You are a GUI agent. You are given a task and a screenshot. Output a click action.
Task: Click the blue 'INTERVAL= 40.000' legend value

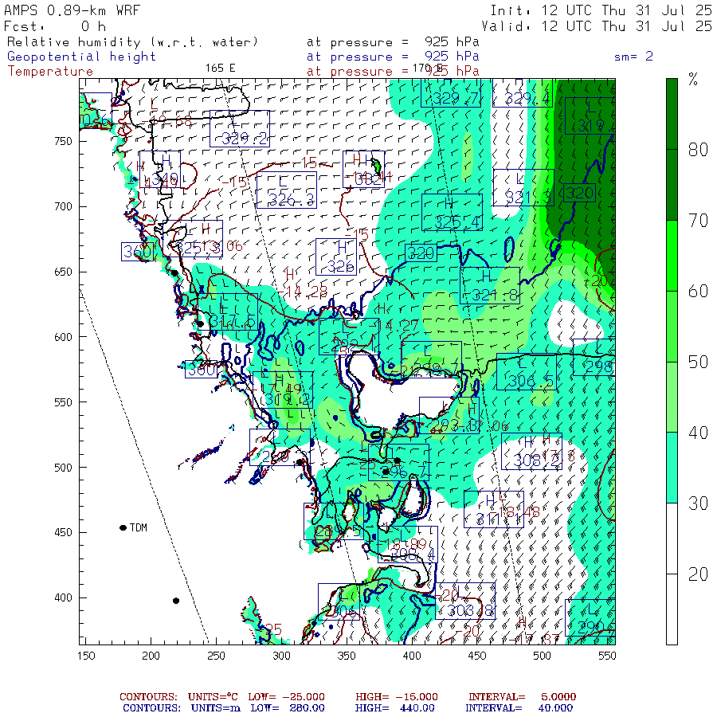point(519,708)
